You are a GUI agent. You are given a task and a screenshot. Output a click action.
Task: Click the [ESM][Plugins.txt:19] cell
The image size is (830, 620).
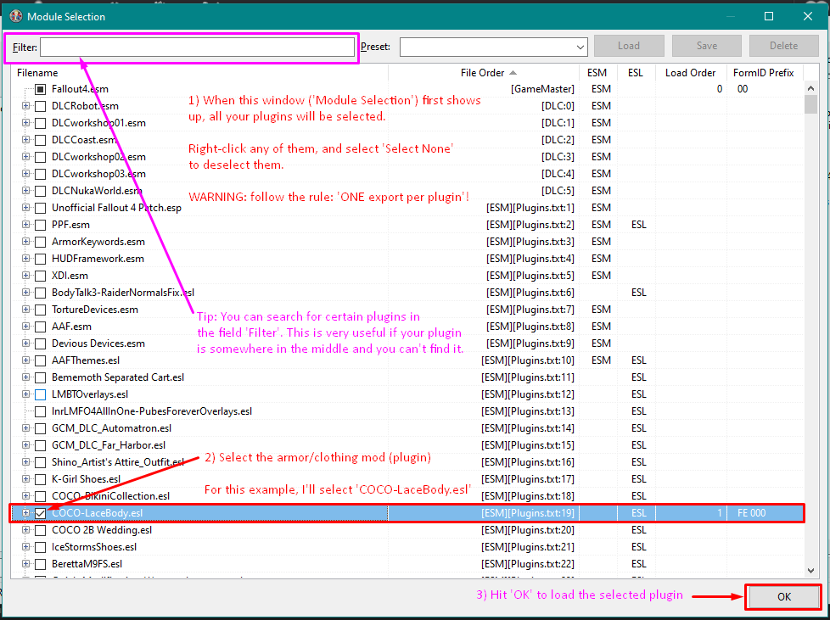tap(527, 513)
